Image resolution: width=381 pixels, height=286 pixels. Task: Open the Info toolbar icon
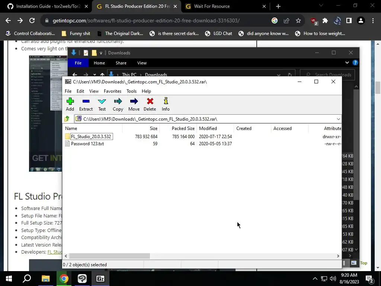tap(166, 105)
